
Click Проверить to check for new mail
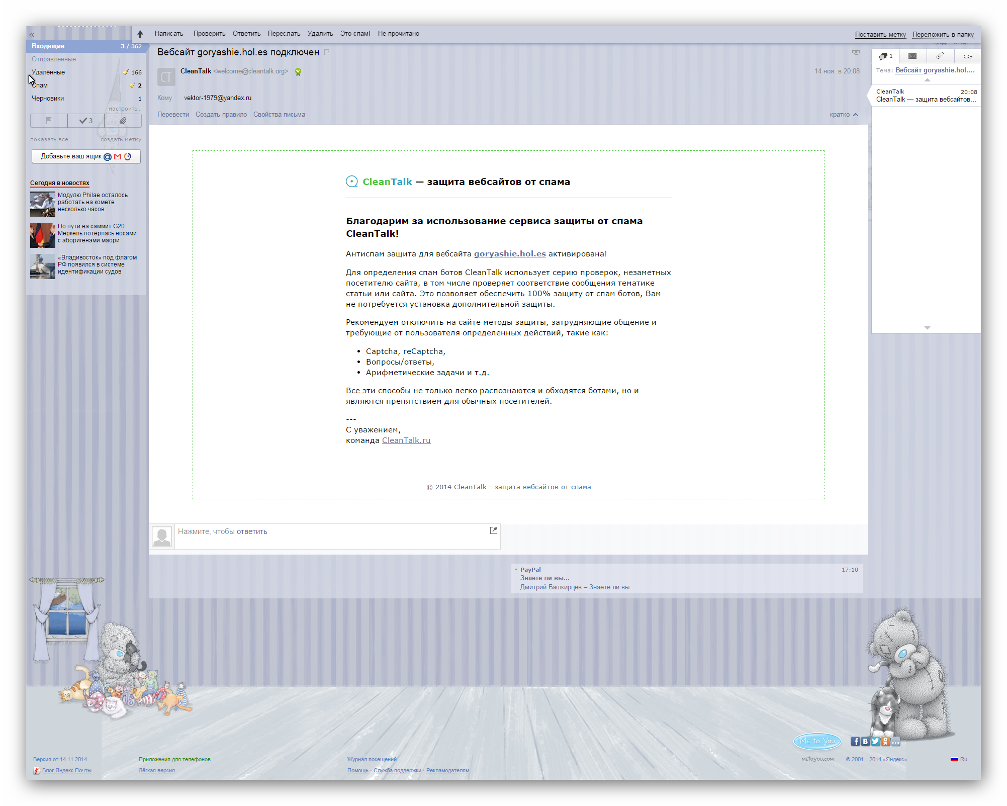[x=209, y=34]
